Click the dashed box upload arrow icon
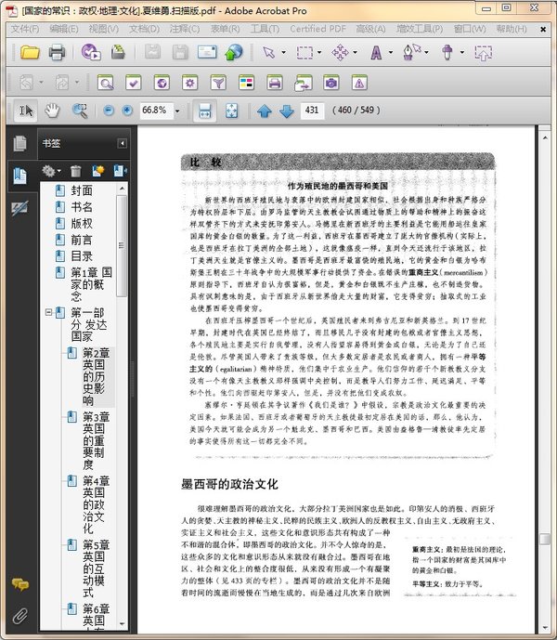The image size is (557, 640). click(483, 53)
